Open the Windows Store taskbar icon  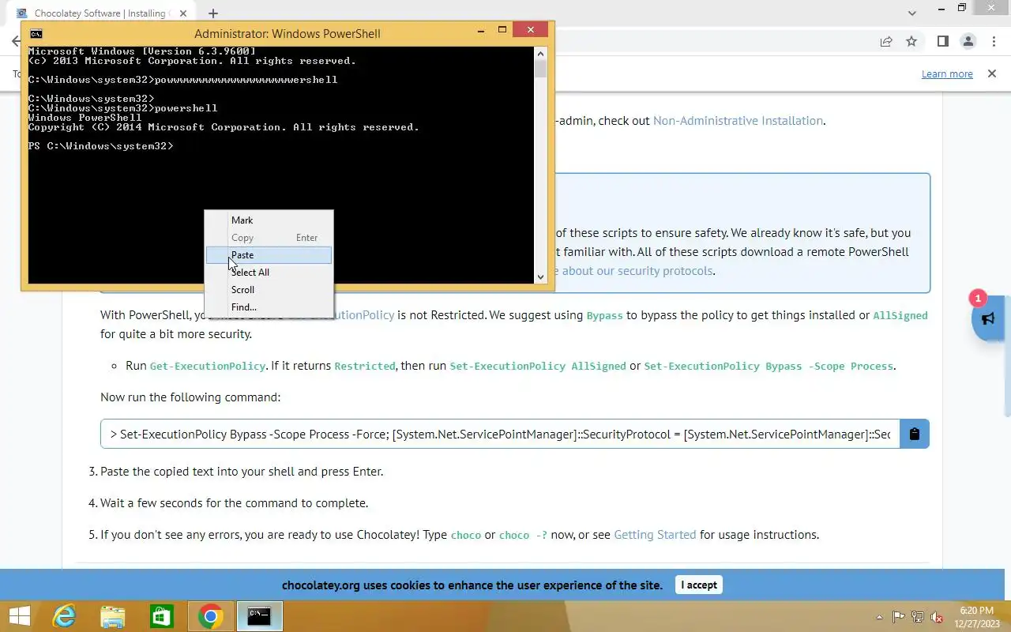tap(162, 616)
